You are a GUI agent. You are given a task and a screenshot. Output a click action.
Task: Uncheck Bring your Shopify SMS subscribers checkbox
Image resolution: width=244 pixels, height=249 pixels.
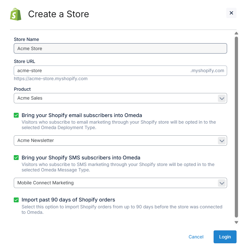coord(16,158)
